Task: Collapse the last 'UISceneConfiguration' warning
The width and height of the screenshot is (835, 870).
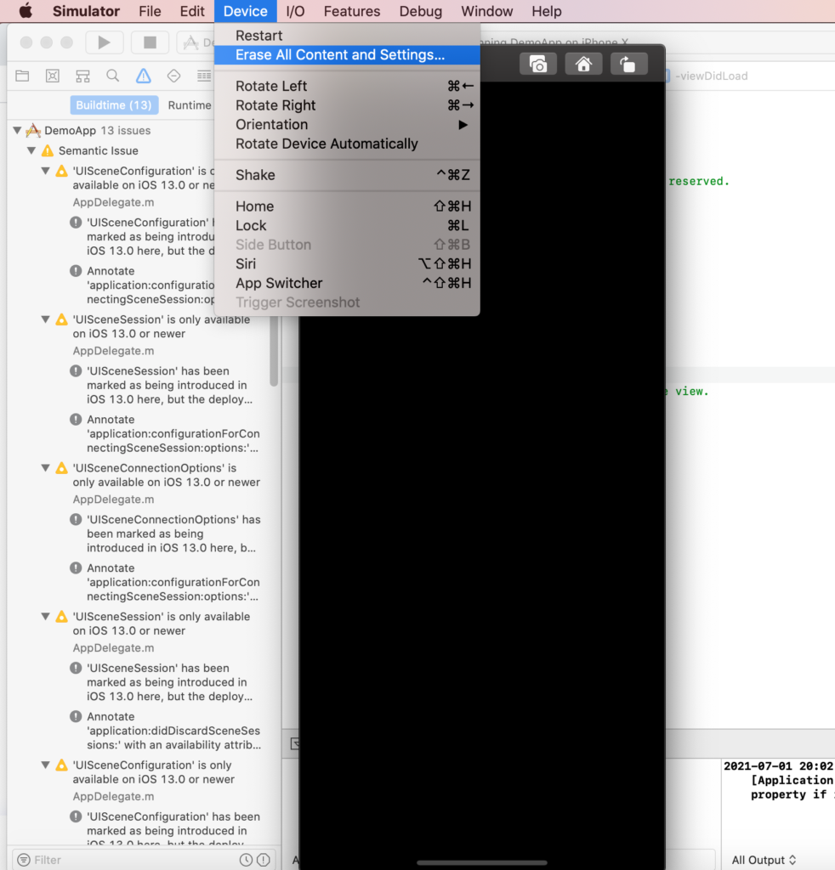Action: 46,765
